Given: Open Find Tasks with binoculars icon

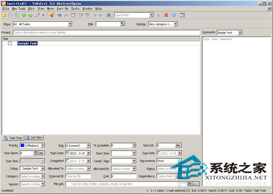Looking at the screenshot, I should (109, 15).
